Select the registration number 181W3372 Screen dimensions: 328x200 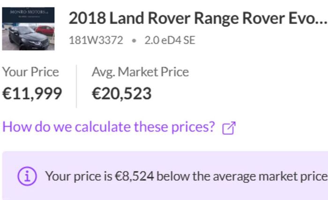point(96,40)
